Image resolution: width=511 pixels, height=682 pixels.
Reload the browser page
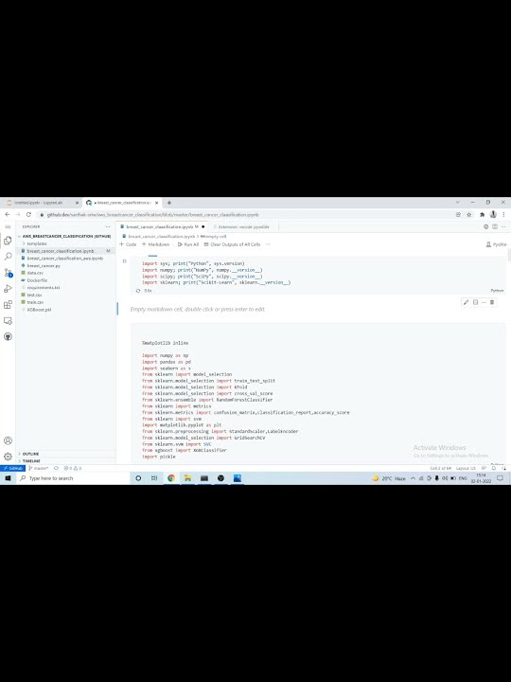click(x=28, y=214)
